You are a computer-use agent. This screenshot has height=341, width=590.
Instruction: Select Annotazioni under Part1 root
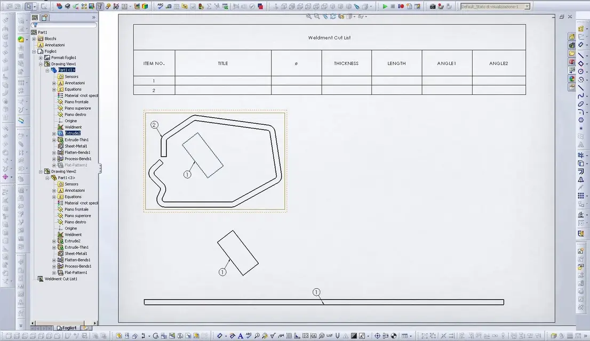point(54,45)
